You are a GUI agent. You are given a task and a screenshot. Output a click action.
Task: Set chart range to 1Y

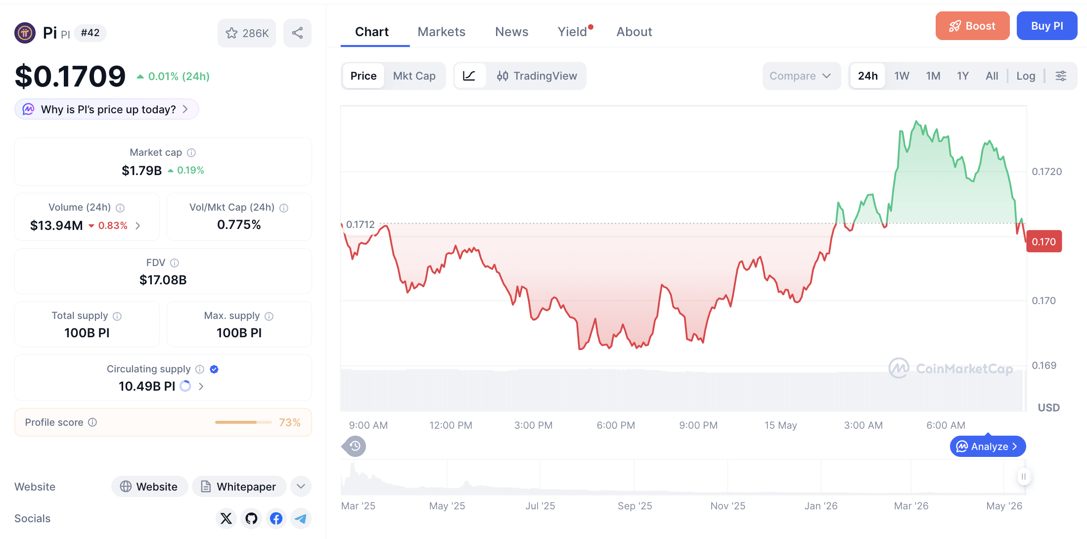962,76
